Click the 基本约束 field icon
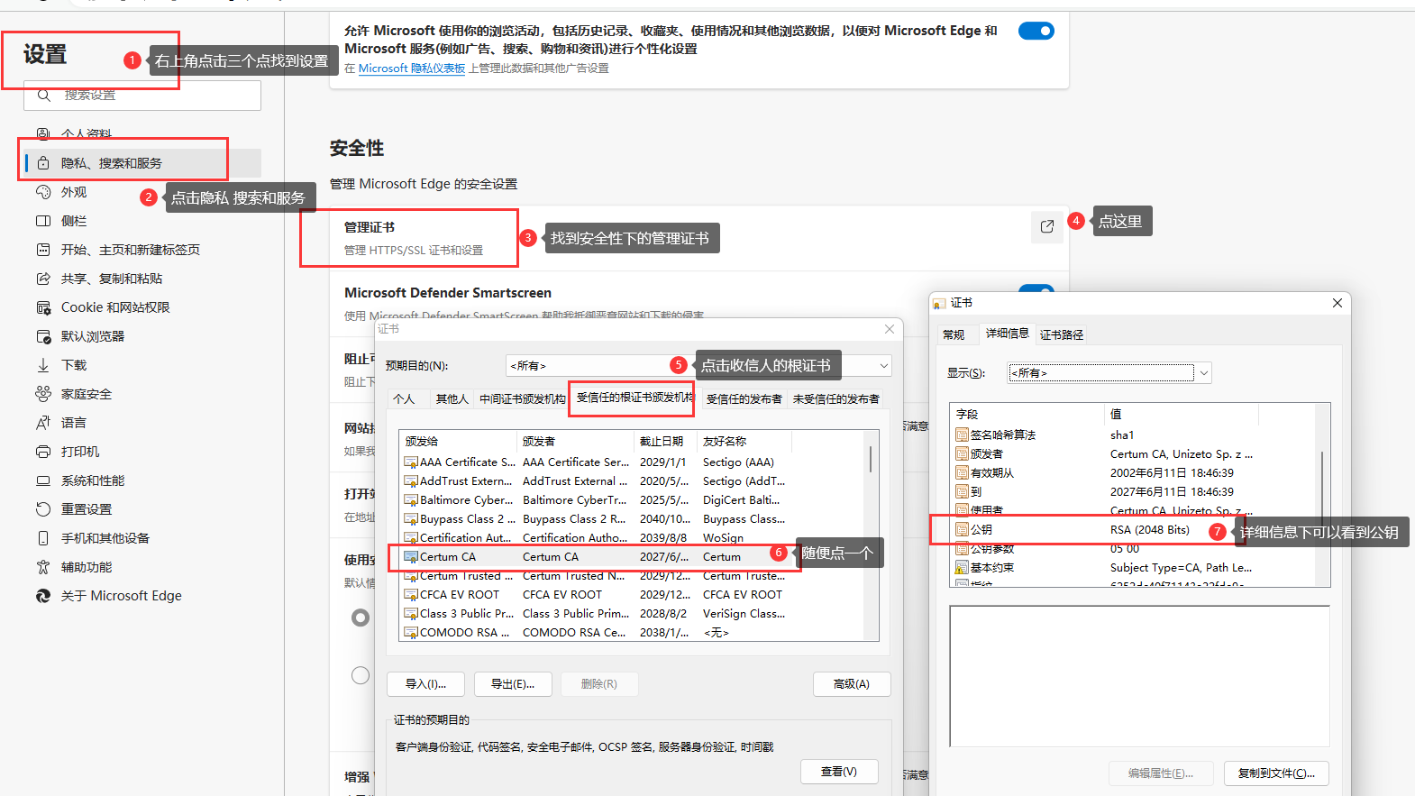 (962, 567)
